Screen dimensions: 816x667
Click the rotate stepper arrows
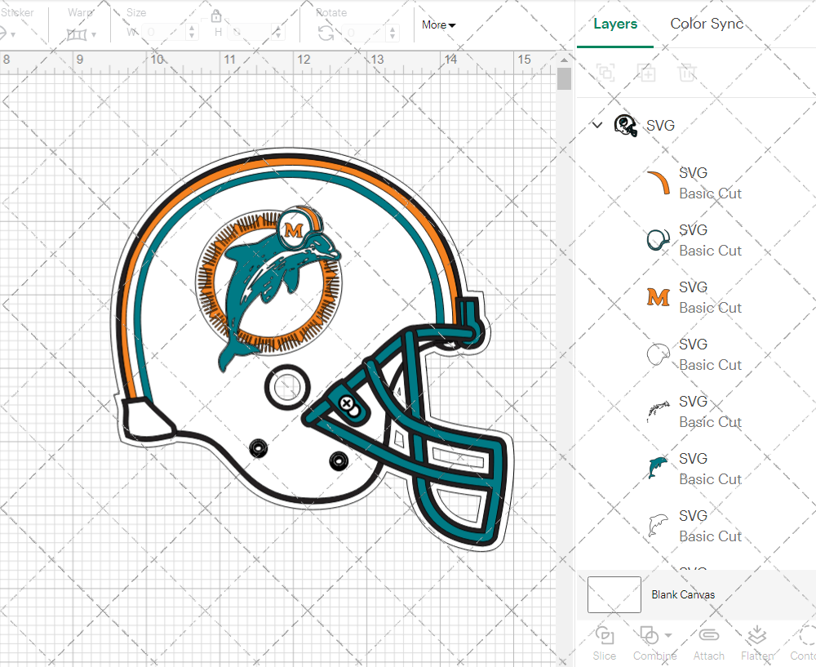pos(392,33)
